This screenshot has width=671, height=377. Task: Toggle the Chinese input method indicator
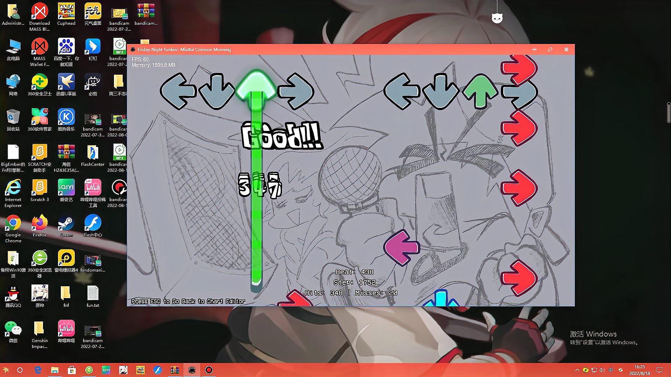611,370
